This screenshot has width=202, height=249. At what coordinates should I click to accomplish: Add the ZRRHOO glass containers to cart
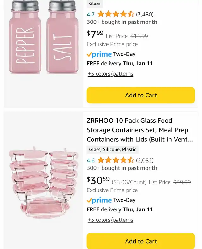pyautogui.click(x=141, y=241)
